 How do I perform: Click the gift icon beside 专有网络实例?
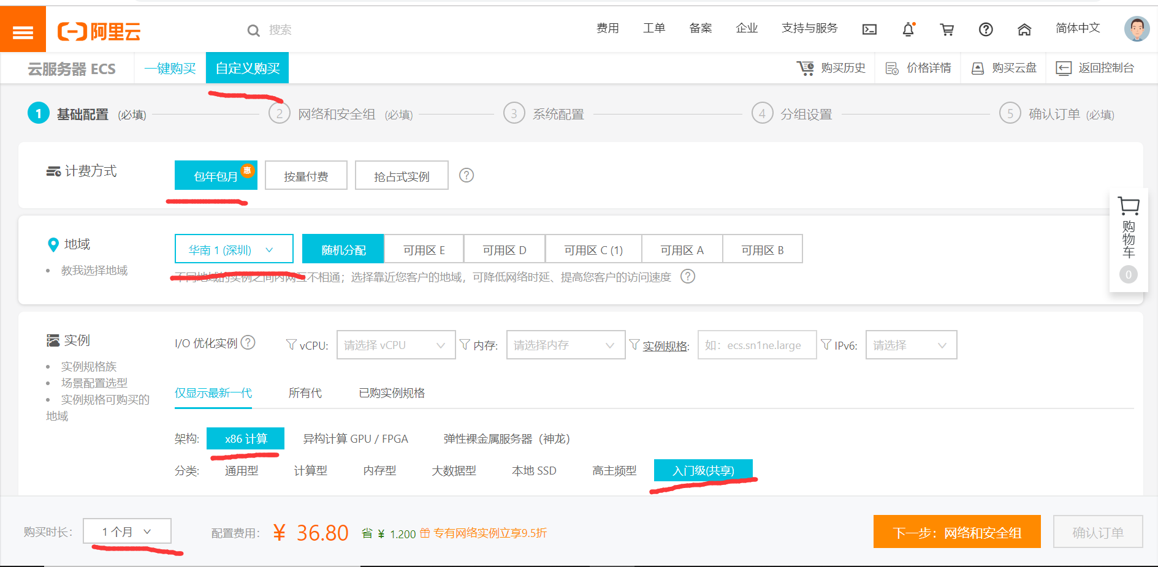pos(425,533)
